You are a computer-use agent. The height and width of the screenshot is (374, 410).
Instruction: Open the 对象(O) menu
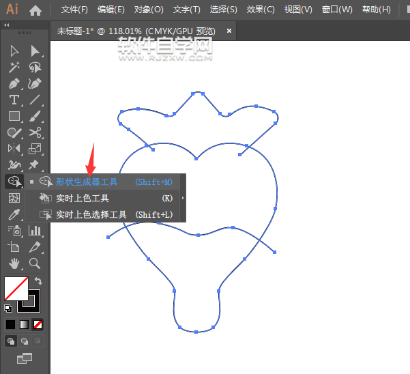coord(149,10)
